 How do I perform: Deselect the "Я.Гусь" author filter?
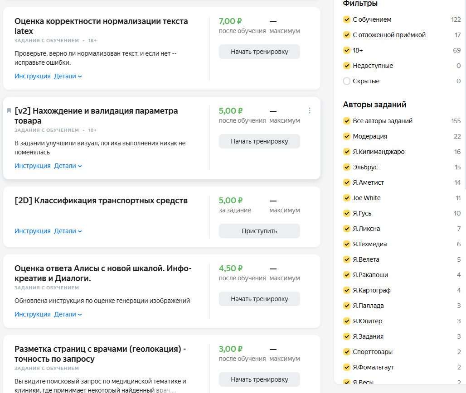[x=346, y=213]
